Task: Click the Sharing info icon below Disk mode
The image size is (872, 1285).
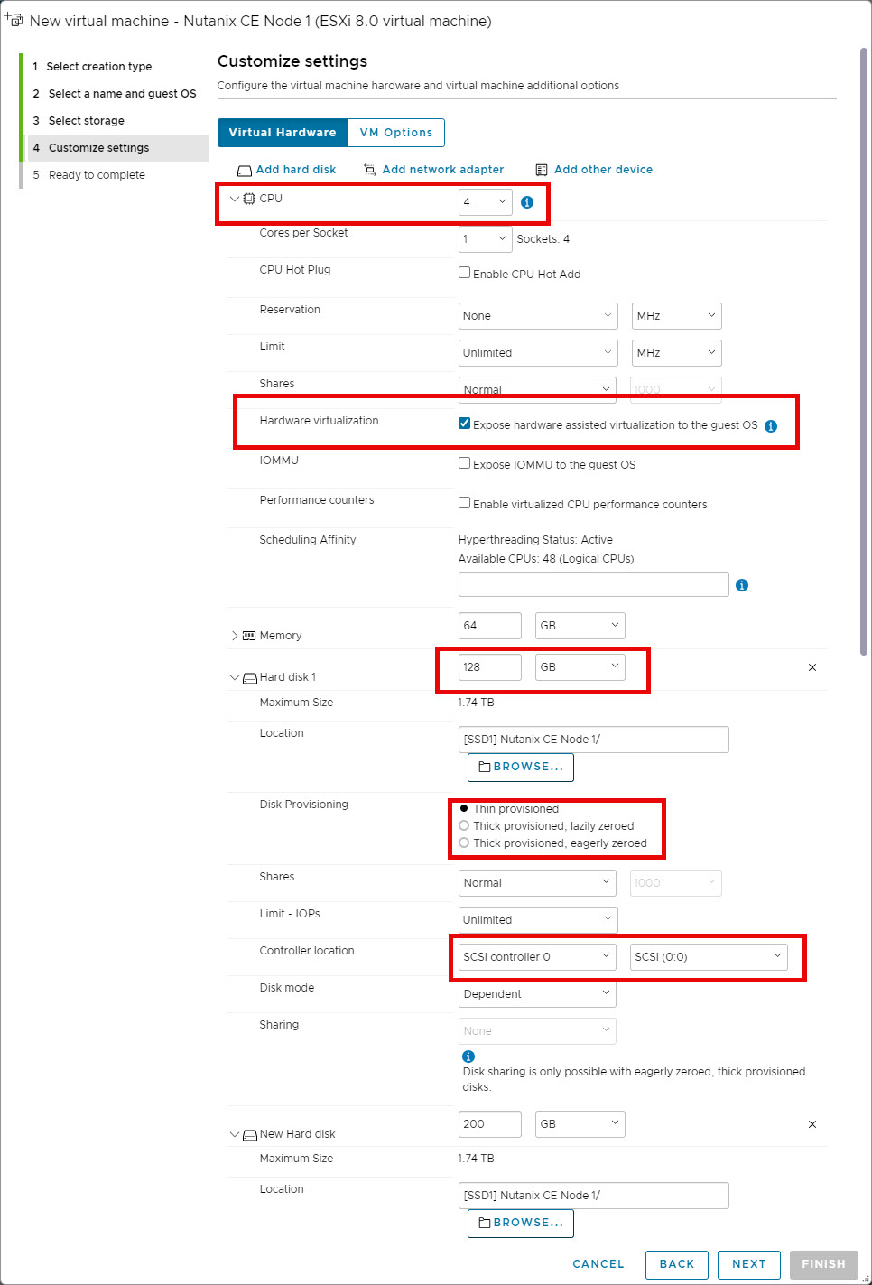Action: click(x=468, y=1056)
